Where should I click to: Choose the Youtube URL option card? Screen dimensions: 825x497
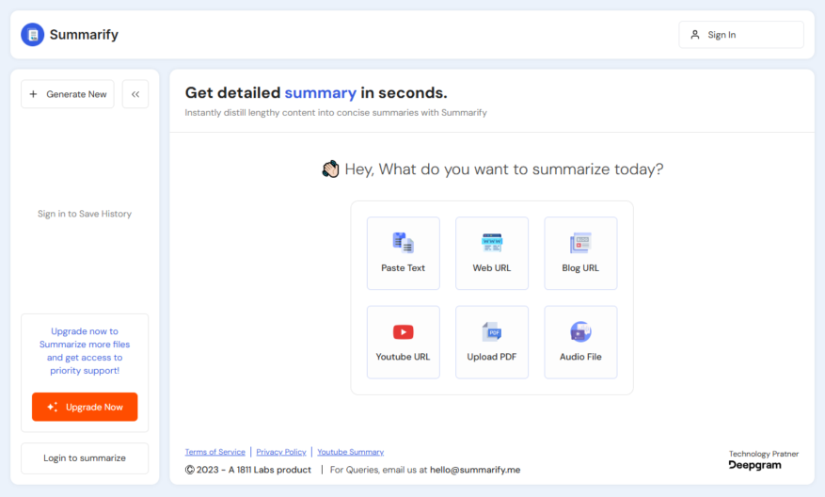coord(403,343)
